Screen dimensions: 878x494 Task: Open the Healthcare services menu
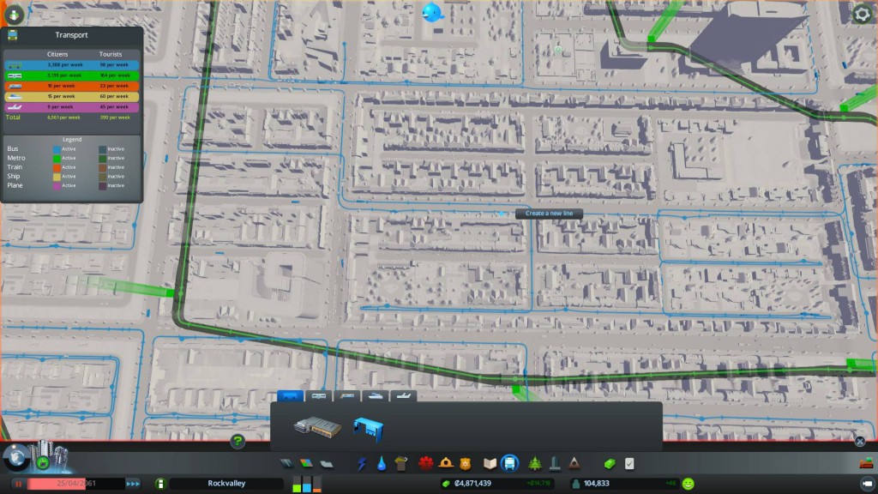coord(425,463)
